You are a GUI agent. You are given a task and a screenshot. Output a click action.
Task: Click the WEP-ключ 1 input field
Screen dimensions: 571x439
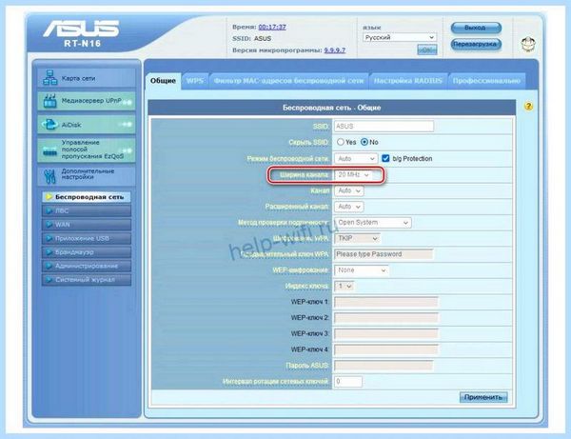click(386, 302)
